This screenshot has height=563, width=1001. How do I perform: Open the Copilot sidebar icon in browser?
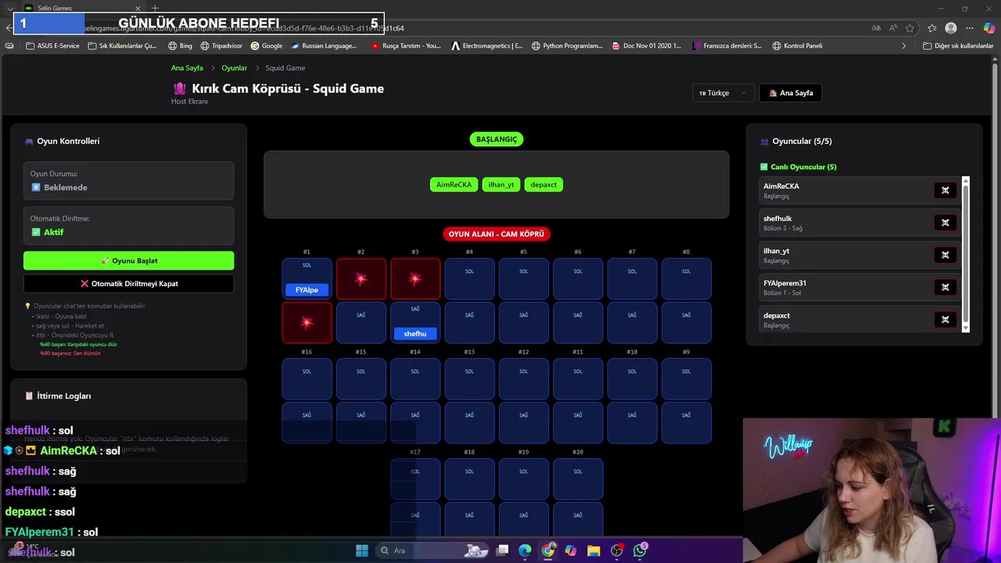[989, 28]
